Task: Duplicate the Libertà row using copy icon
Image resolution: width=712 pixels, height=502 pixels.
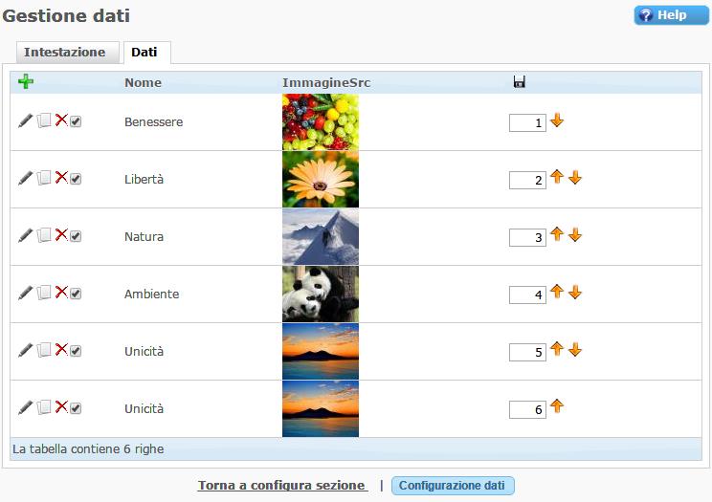Action: (x=44, y=179)
